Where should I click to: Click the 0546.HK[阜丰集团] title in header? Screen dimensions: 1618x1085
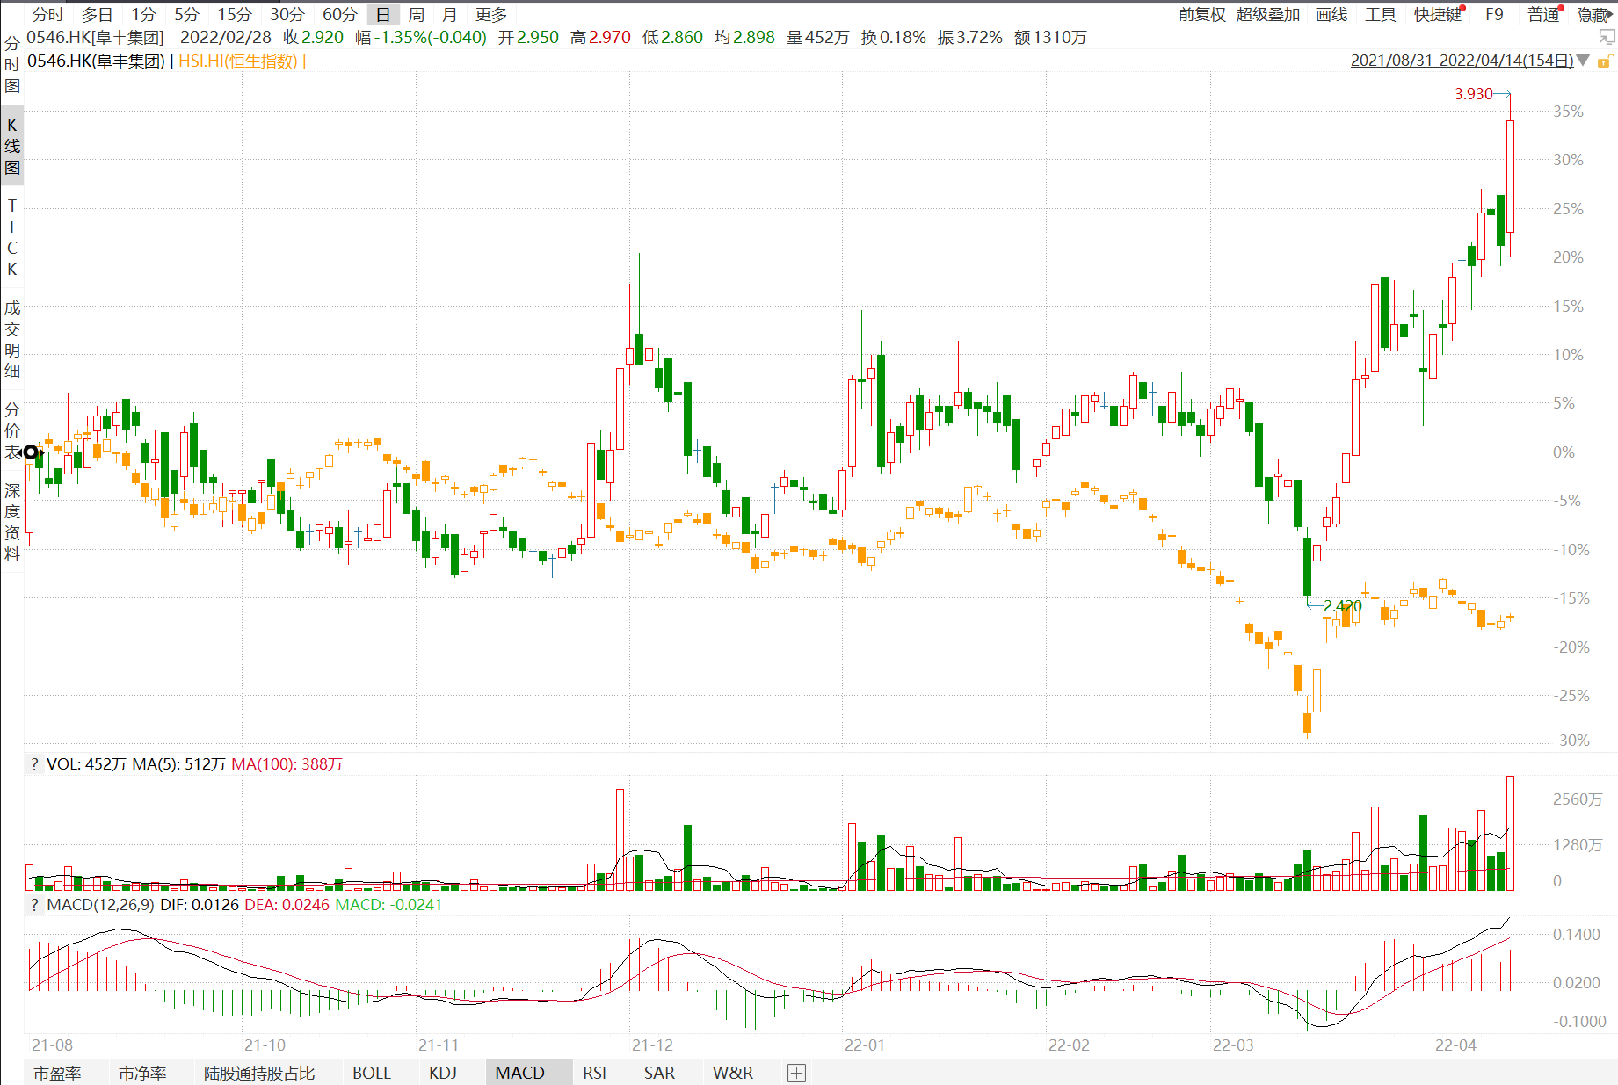coord(96,38)
